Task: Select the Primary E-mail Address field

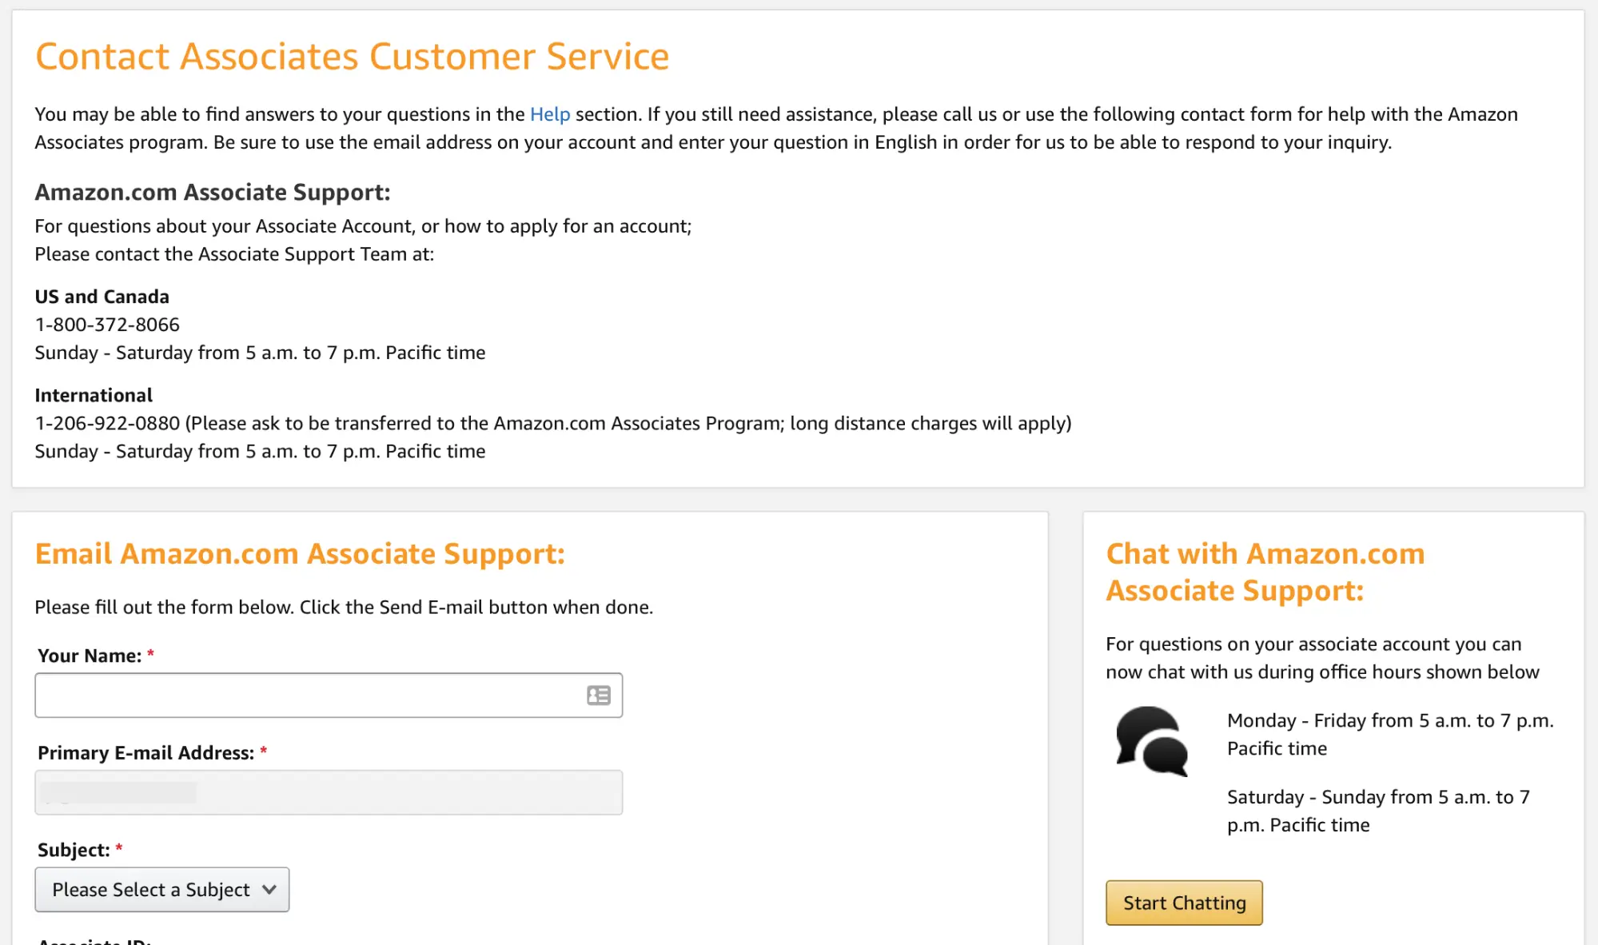Action: point(328,791)
